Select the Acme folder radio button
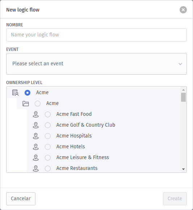The height and width of the screenshot is (210, 193). pos(38,104)
